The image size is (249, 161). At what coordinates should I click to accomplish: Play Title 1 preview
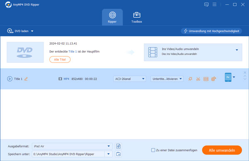10,79
